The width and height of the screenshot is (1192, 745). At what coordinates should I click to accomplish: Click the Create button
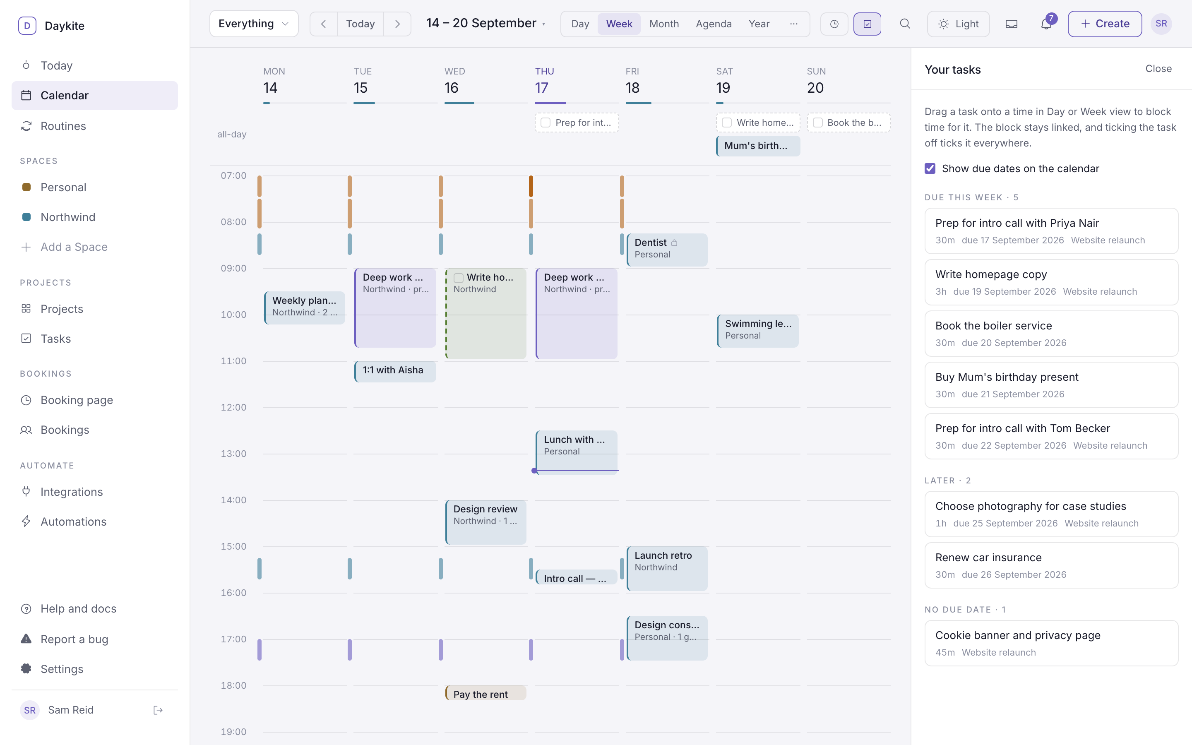1104,24
